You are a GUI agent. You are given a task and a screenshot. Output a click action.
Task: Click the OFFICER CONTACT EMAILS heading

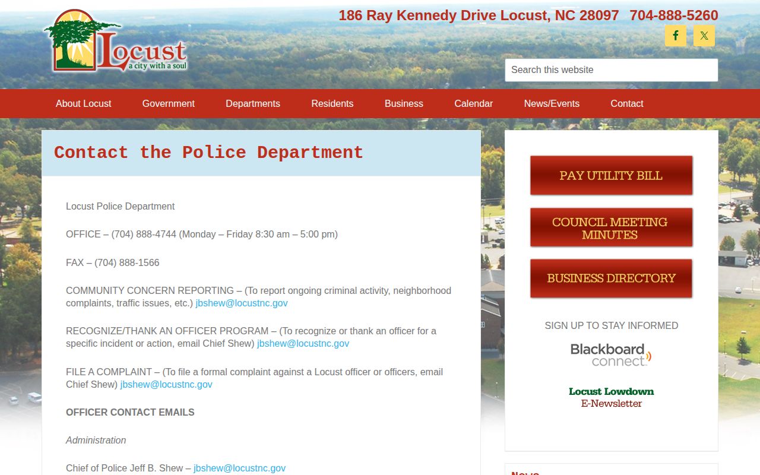(x=130, y=412)
